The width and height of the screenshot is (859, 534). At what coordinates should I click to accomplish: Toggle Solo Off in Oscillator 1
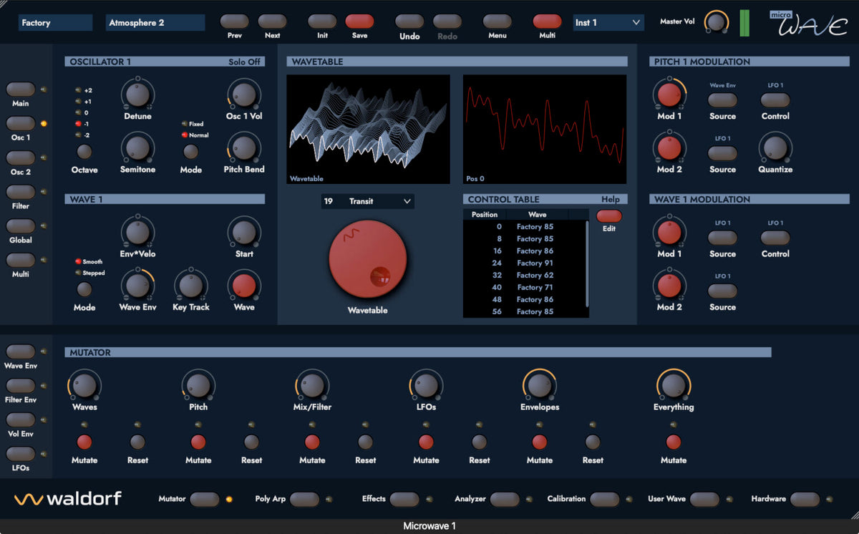pos(244,62)
